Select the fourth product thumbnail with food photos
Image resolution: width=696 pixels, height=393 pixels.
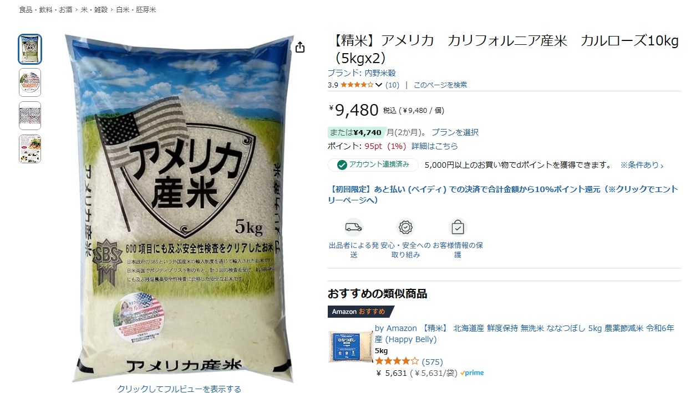30,149
